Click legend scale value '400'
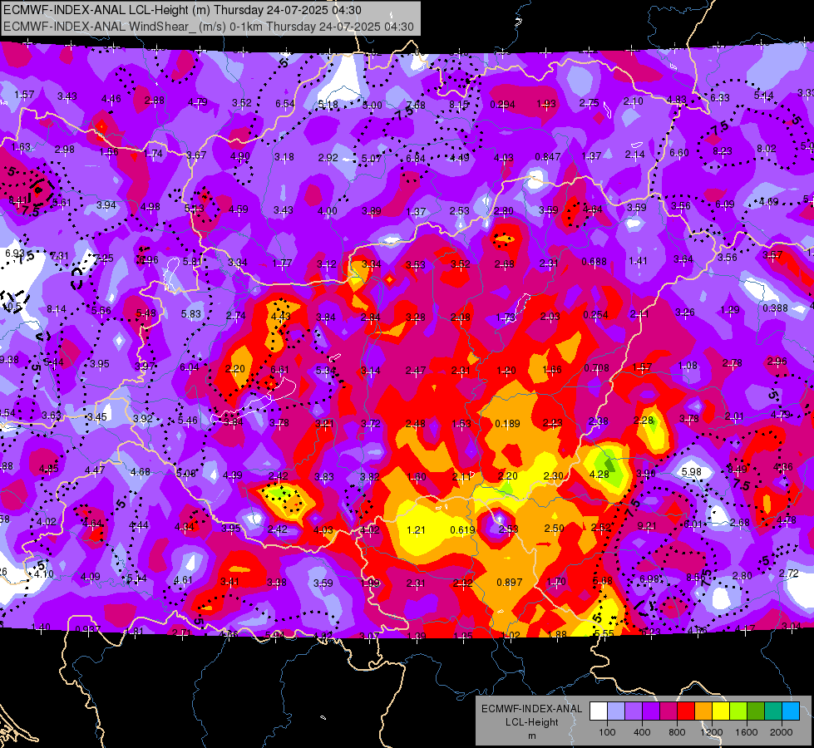 642,732
